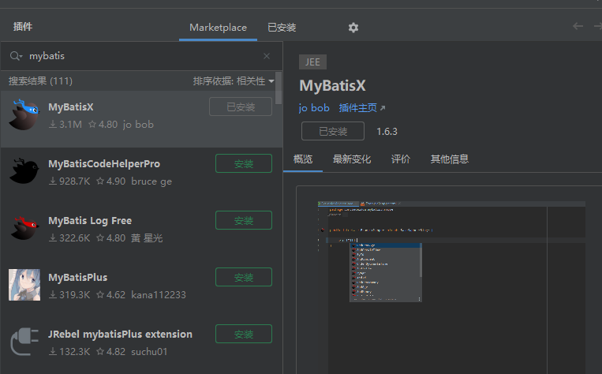Image resolution: width=602 pixels, height=374 pixels.
Task: Click the 插件 panel title
Action: [x=23, y=27]
